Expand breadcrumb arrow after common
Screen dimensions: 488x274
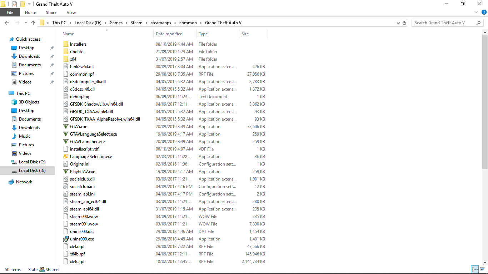coord(200,23)
